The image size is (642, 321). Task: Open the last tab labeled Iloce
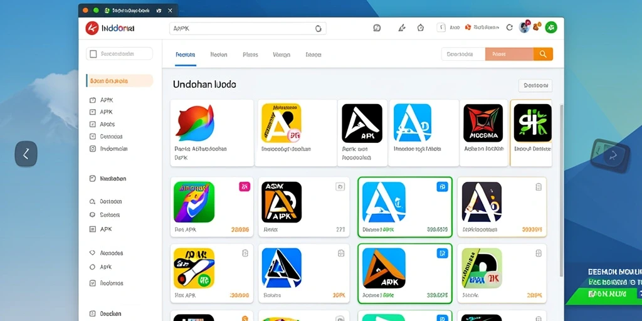point(313,55)
